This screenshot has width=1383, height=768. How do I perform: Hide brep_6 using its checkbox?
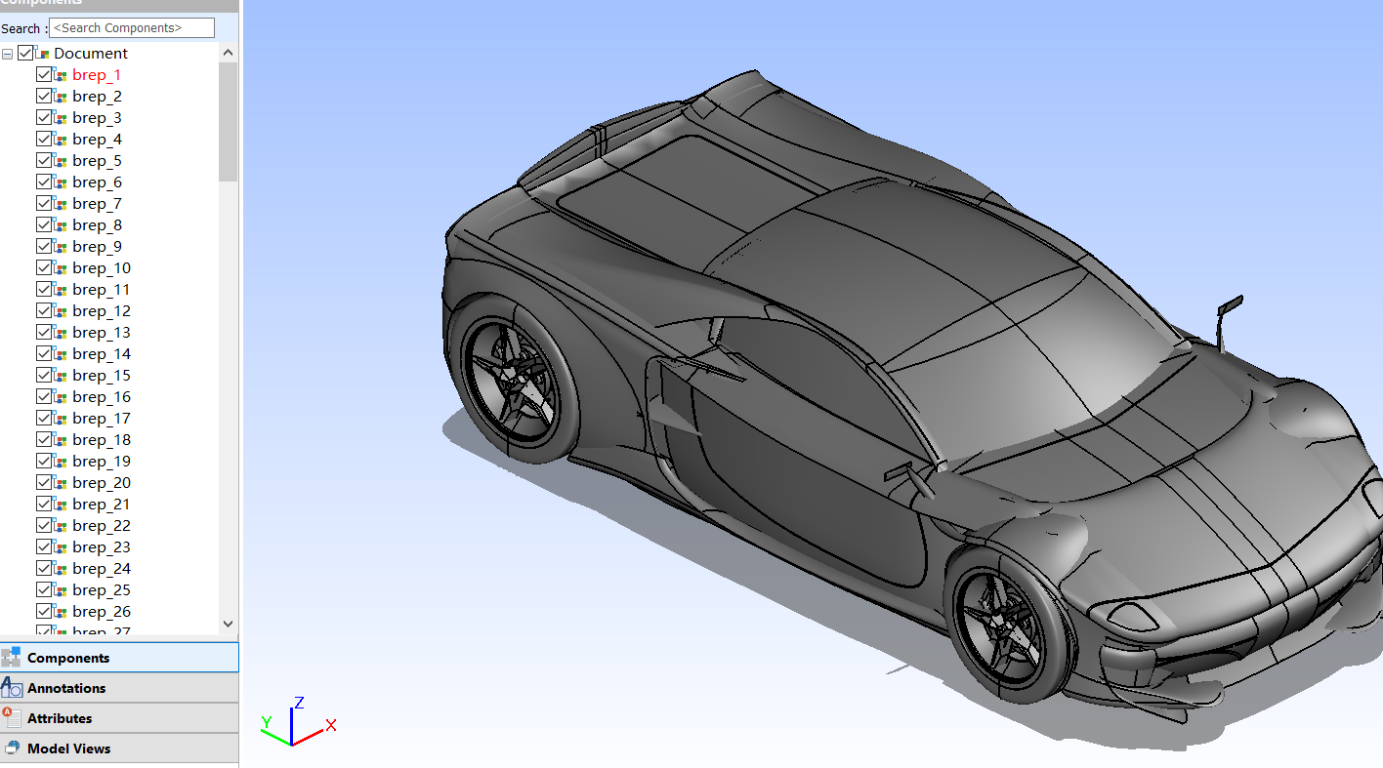[x=44, y=182]
